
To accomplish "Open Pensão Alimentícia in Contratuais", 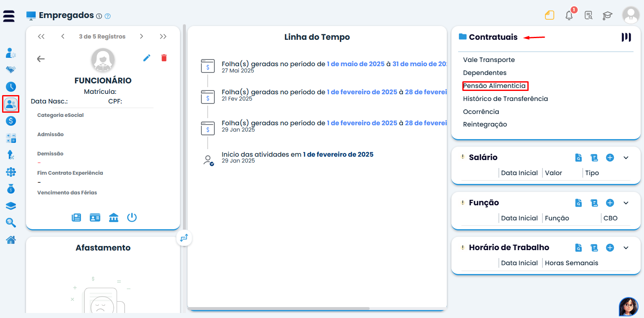I will [495, 86].
